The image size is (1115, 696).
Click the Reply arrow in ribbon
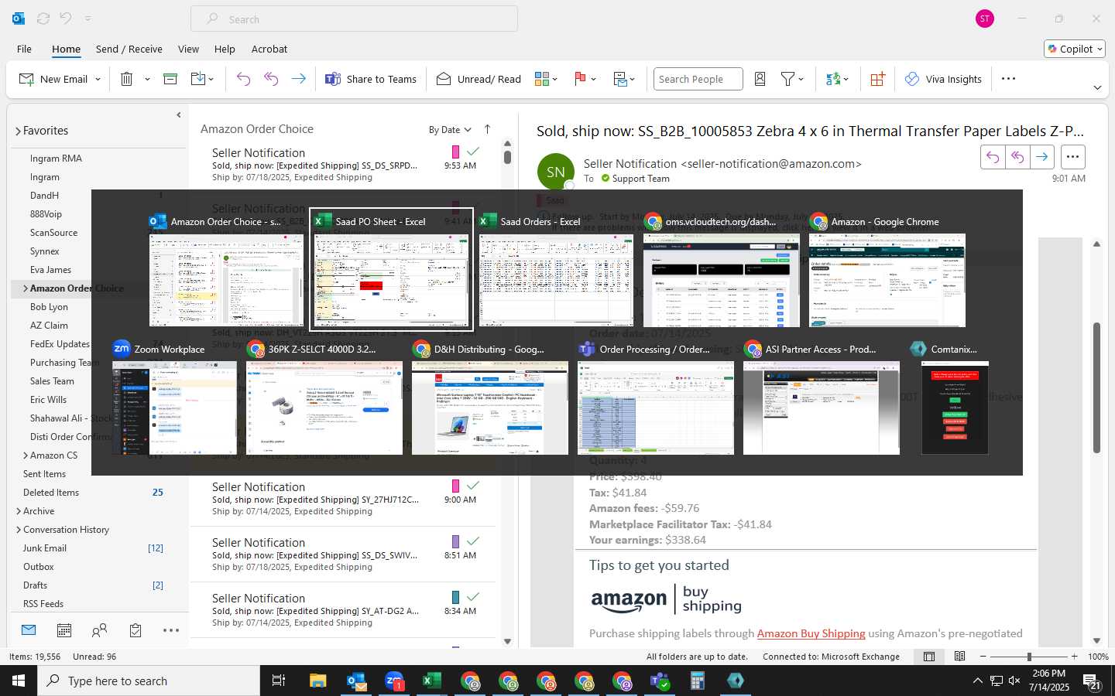point(243,79)
